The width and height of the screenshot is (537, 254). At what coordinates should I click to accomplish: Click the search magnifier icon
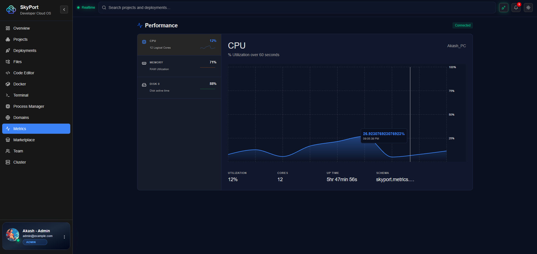pyautogui.click(x=104, y=8)
